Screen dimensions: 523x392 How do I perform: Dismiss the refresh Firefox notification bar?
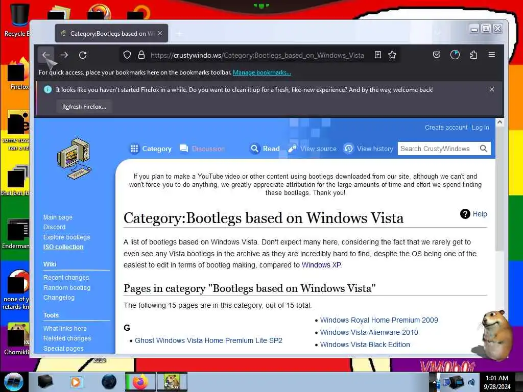coord(492,89)
